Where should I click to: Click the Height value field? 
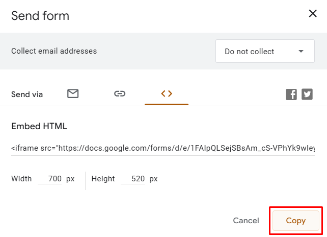tap(133, 179)
